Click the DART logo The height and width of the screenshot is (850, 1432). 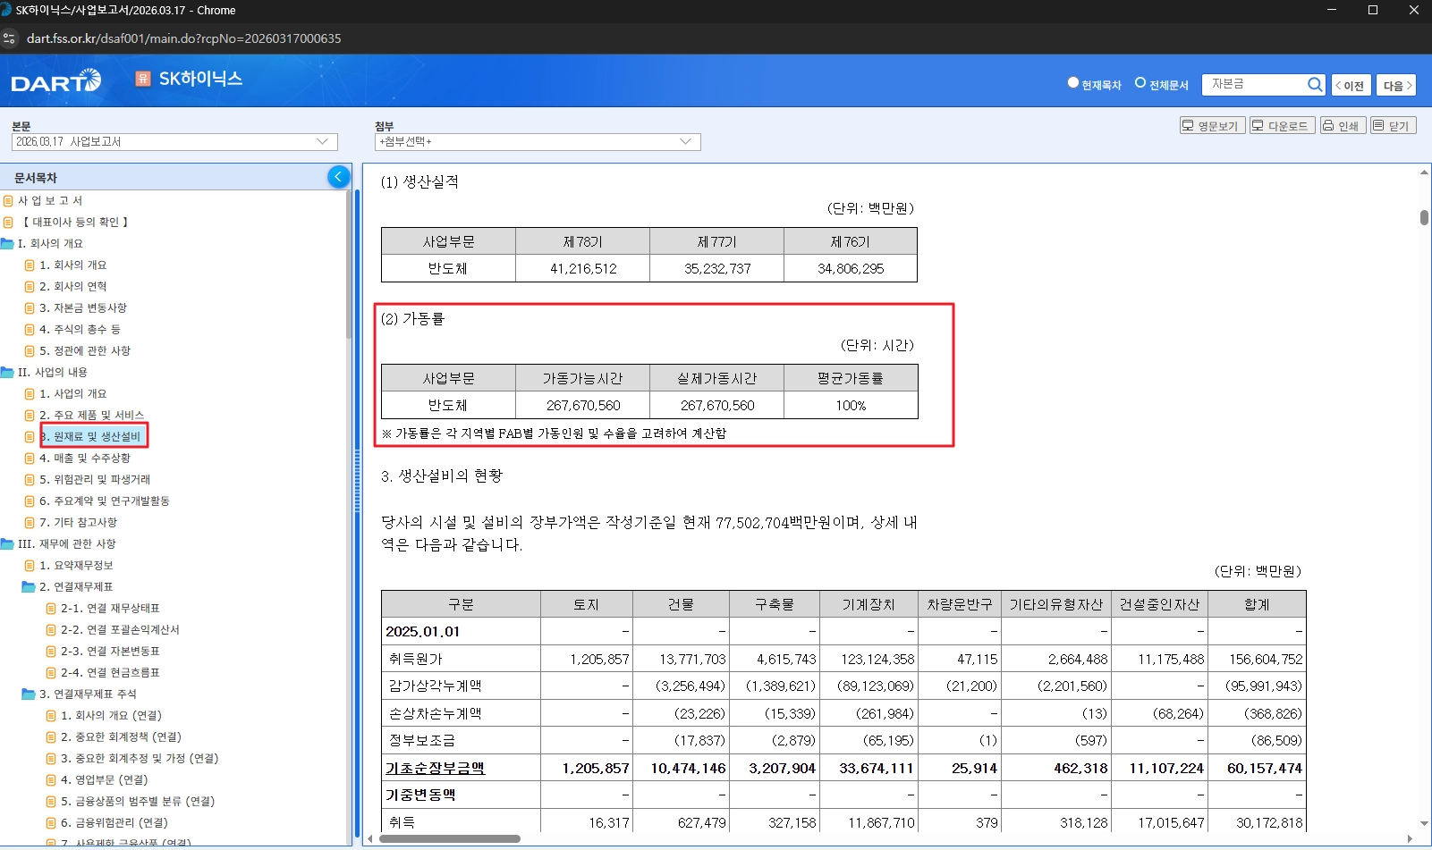pos(55,82)
